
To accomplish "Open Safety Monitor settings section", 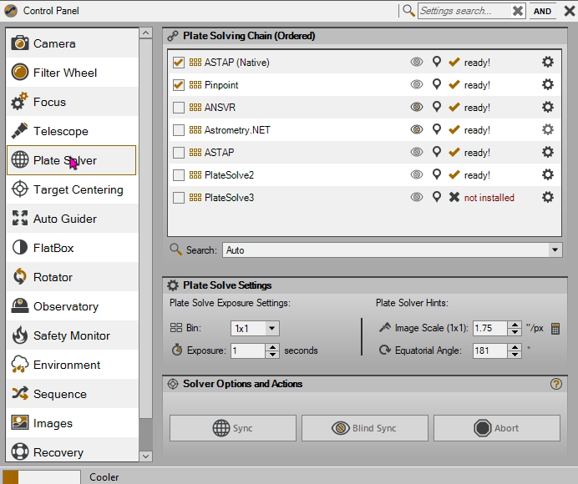I will coord(72,335).
